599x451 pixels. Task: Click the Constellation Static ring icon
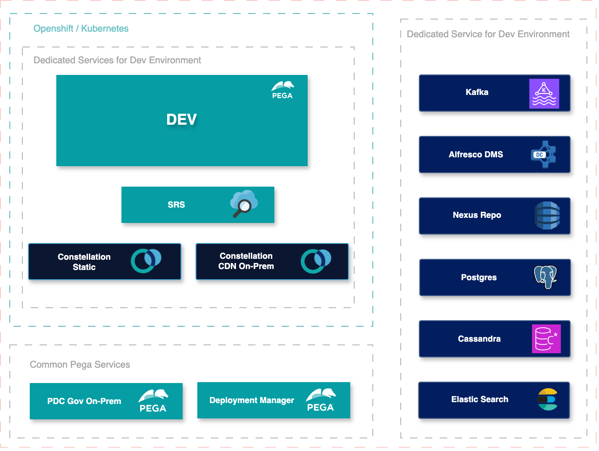146,261
